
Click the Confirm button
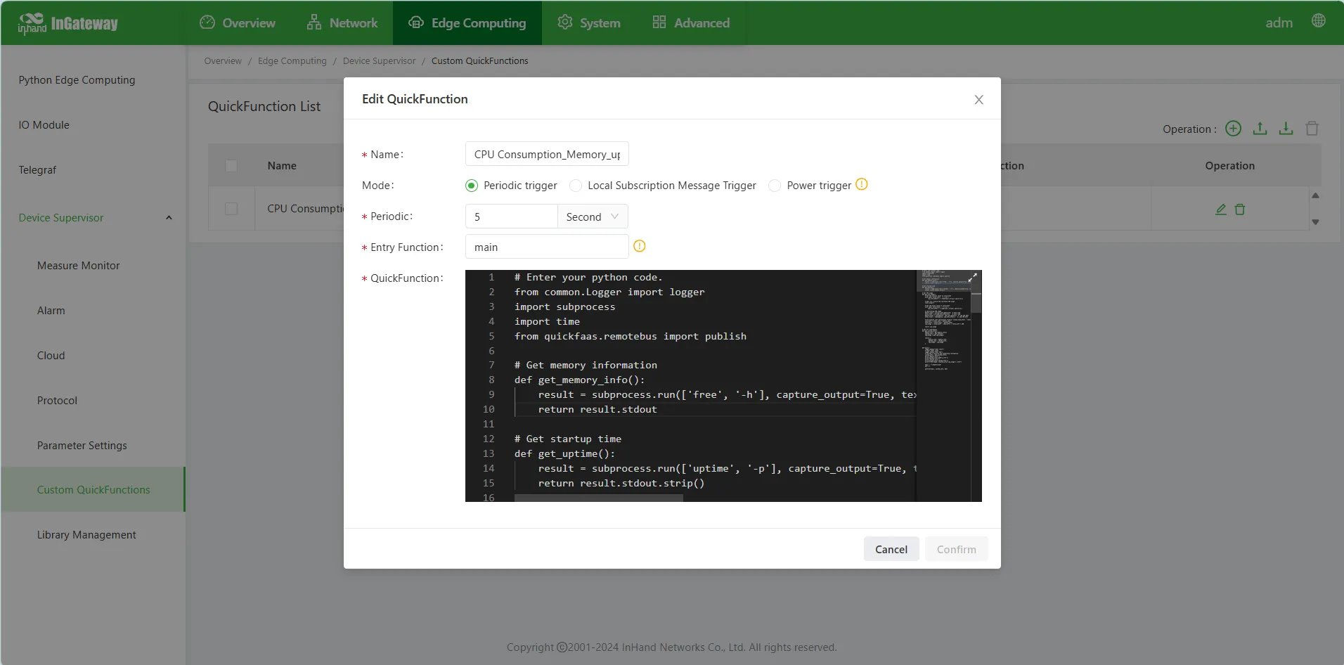pyautogui.click(x=956, y=549)
